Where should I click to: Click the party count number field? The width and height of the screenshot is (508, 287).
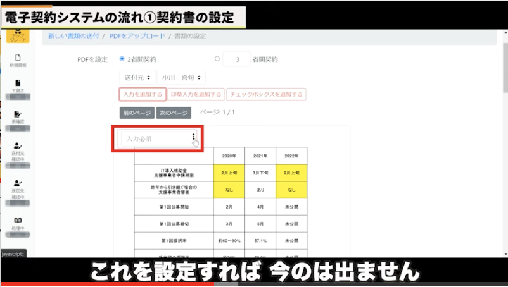[237, 59]
